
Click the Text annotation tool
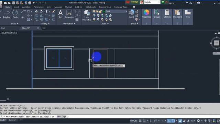coord(60,14)
